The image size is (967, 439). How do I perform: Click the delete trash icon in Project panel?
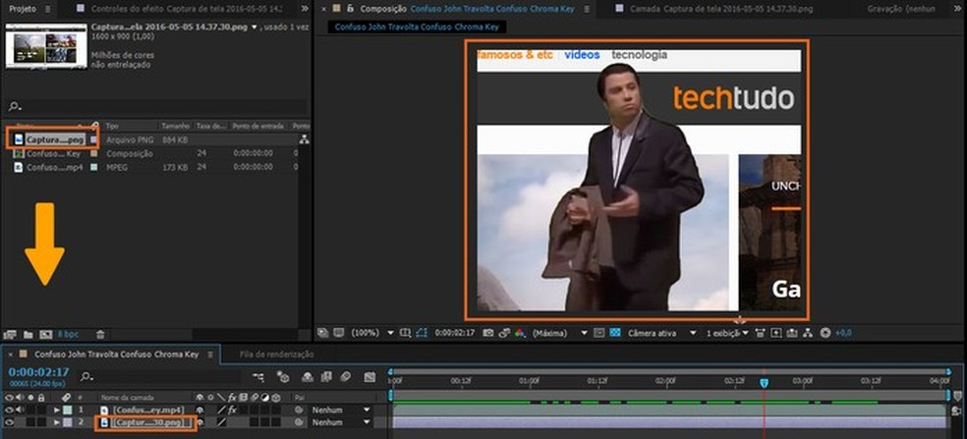coord(100,334)
